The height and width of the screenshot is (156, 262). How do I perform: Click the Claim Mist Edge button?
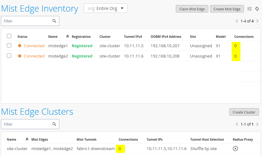point(192,9)
